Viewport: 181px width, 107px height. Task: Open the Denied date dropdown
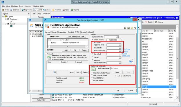pos(120,58)
